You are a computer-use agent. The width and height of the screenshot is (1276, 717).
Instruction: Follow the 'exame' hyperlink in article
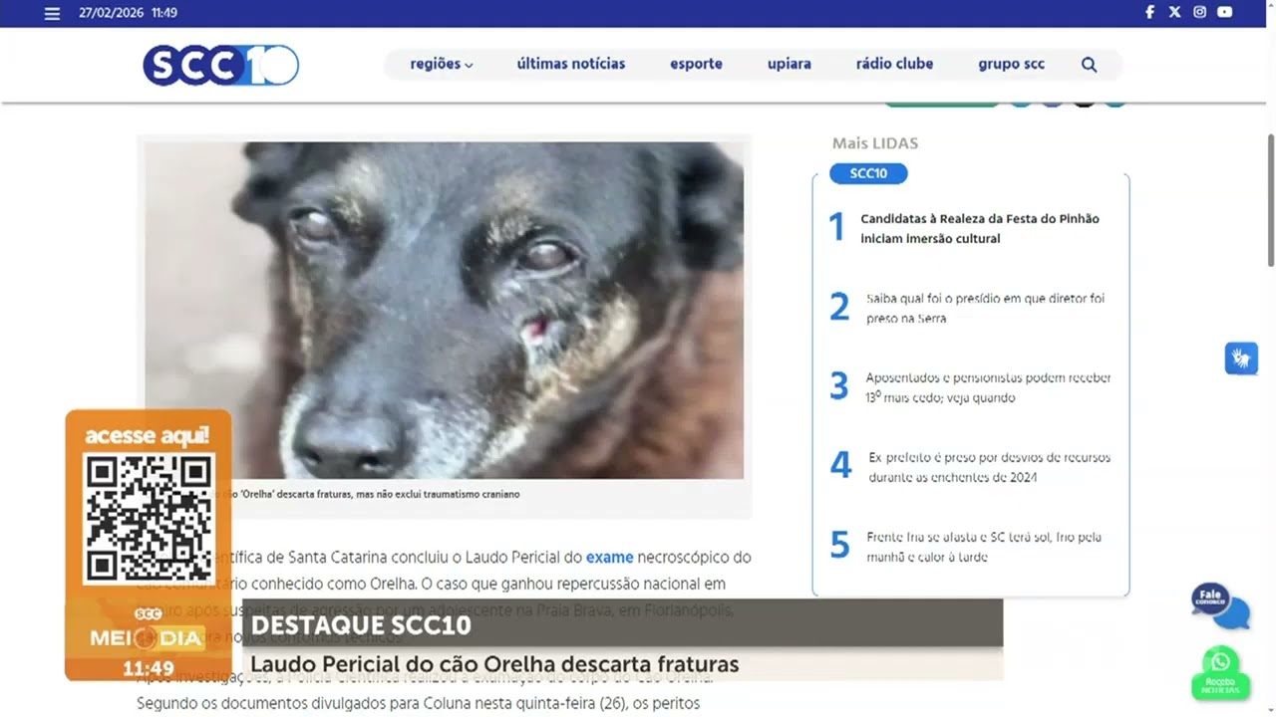[x=609, y=557]
